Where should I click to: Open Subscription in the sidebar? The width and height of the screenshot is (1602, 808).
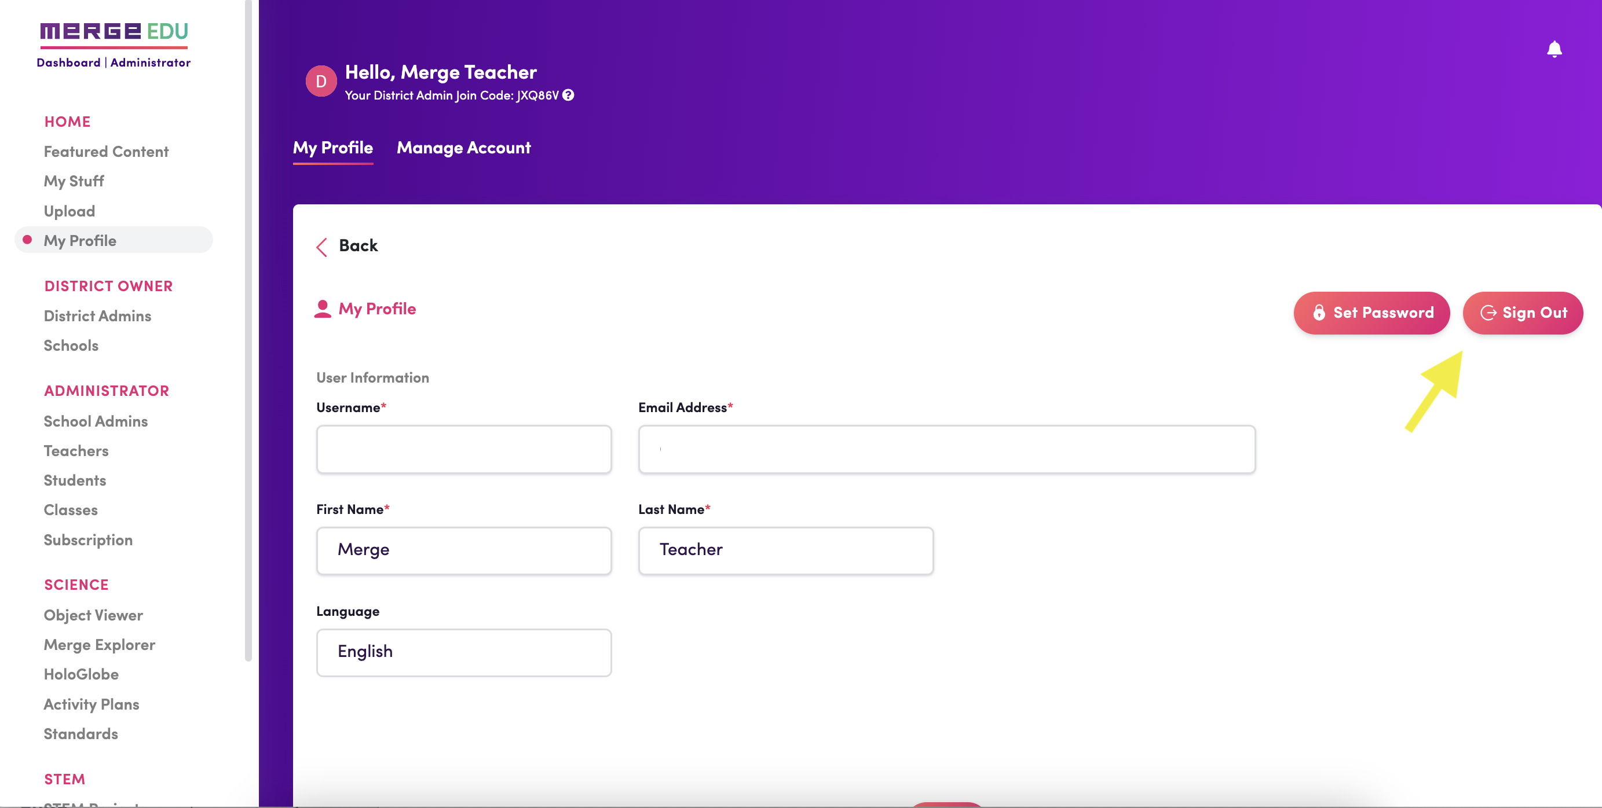(88, 539)
